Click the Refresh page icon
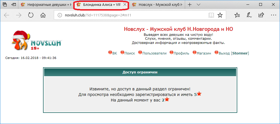The width and height of the screenshot is (280, 124). coord(31,15)
